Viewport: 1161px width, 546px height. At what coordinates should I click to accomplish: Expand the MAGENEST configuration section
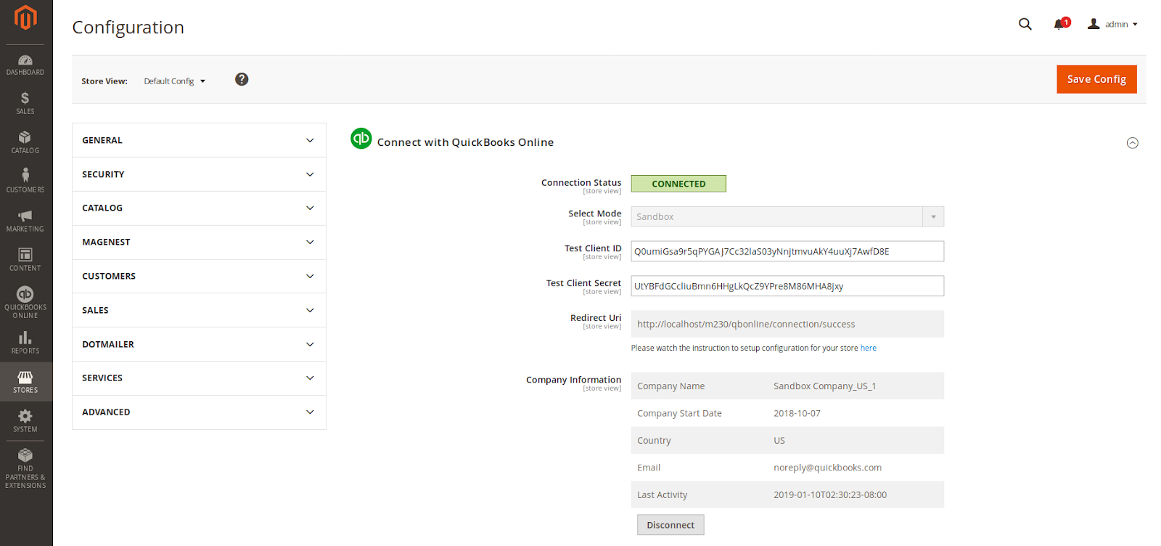(x=199, y=242)
